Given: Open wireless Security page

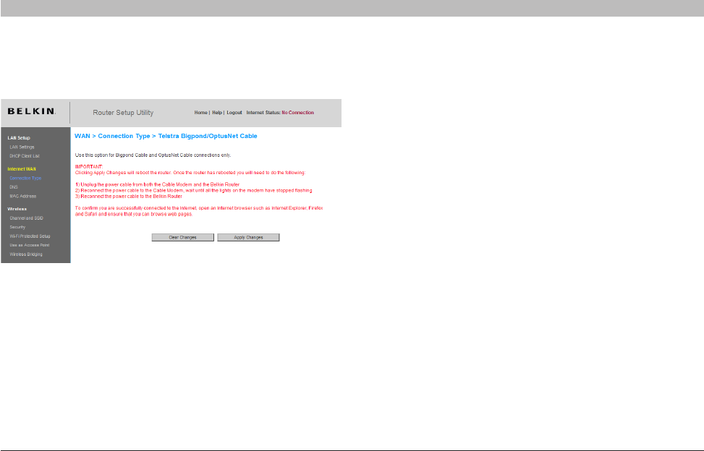Looking at the screenshot, I should tap(17, 227).
